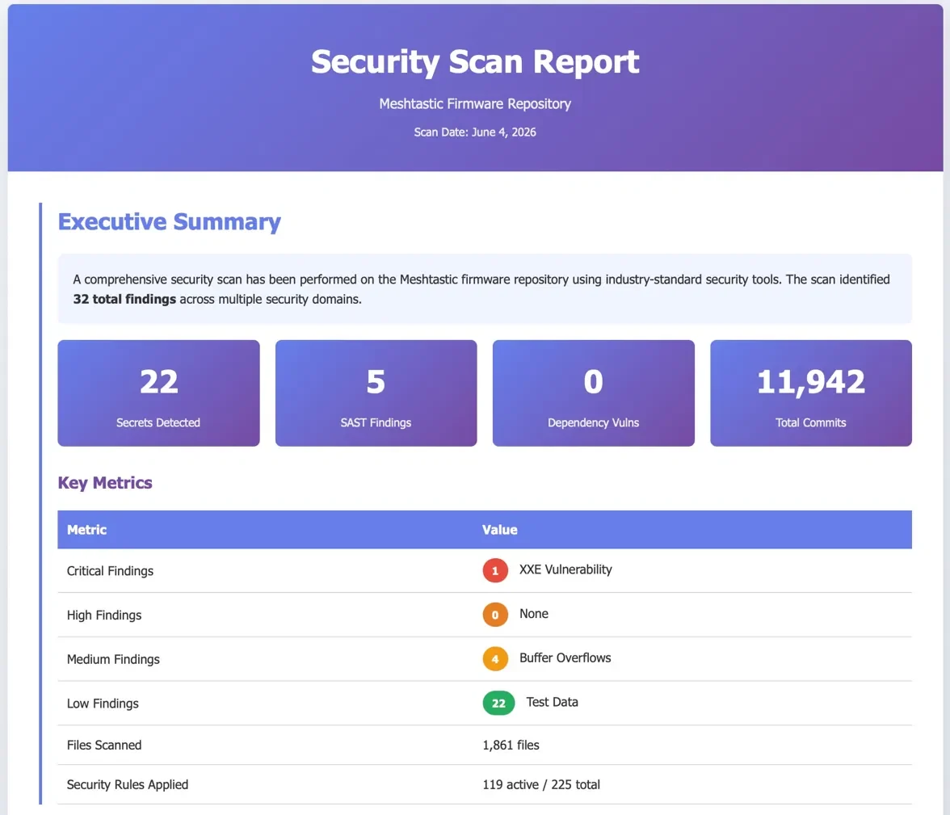Click the Scan Date June 4, 2026 text
The width and height of the screenshot is (950, 815).
click(x=475, y=132)
